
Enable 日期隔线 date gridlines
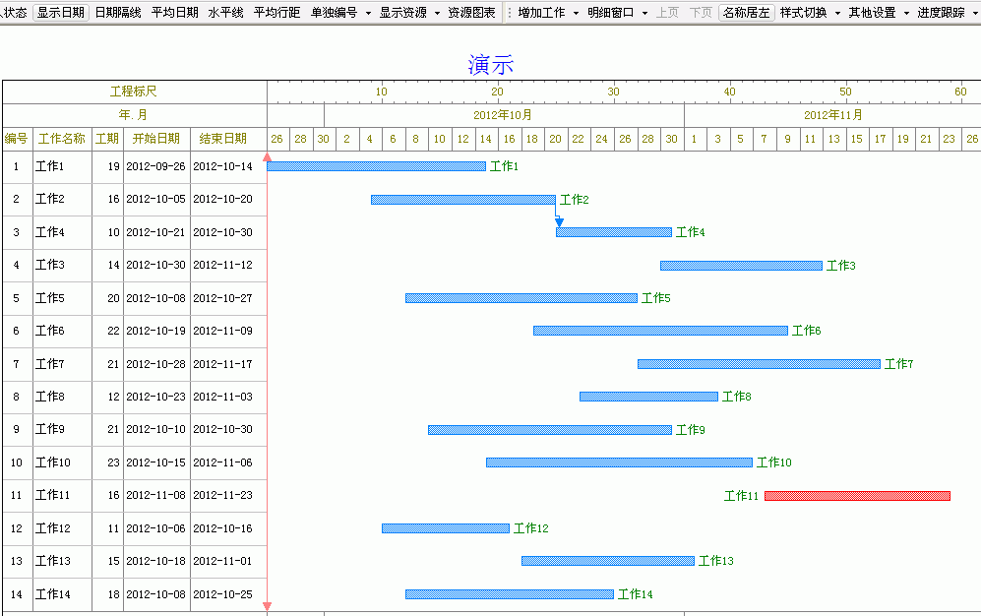118,13
